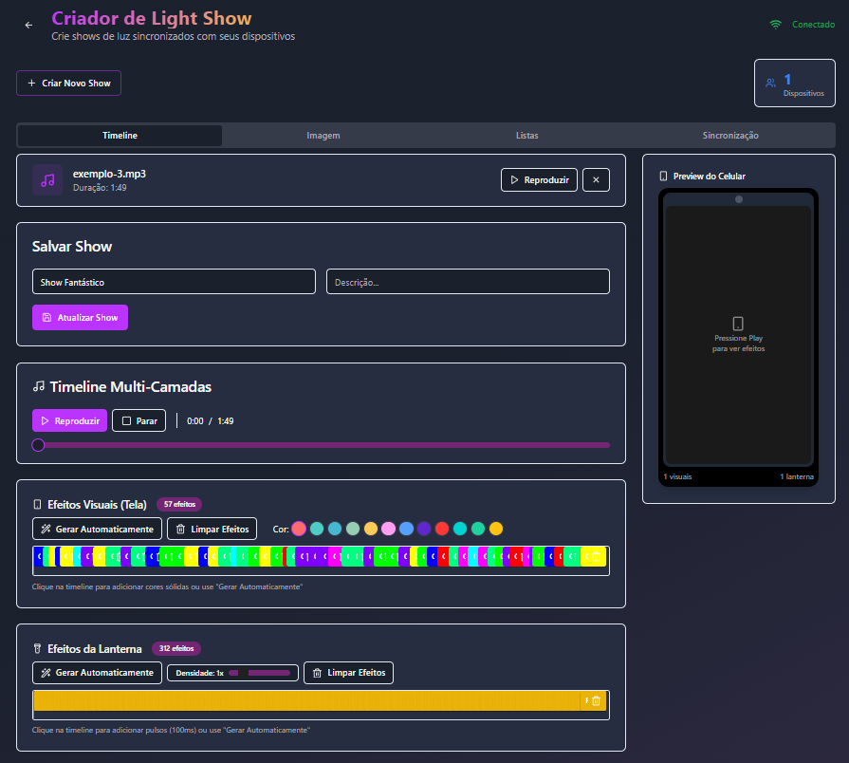Delete the last lantern effect via trash icon
This screenshot has width=849, height=763.
coord(596,700)
